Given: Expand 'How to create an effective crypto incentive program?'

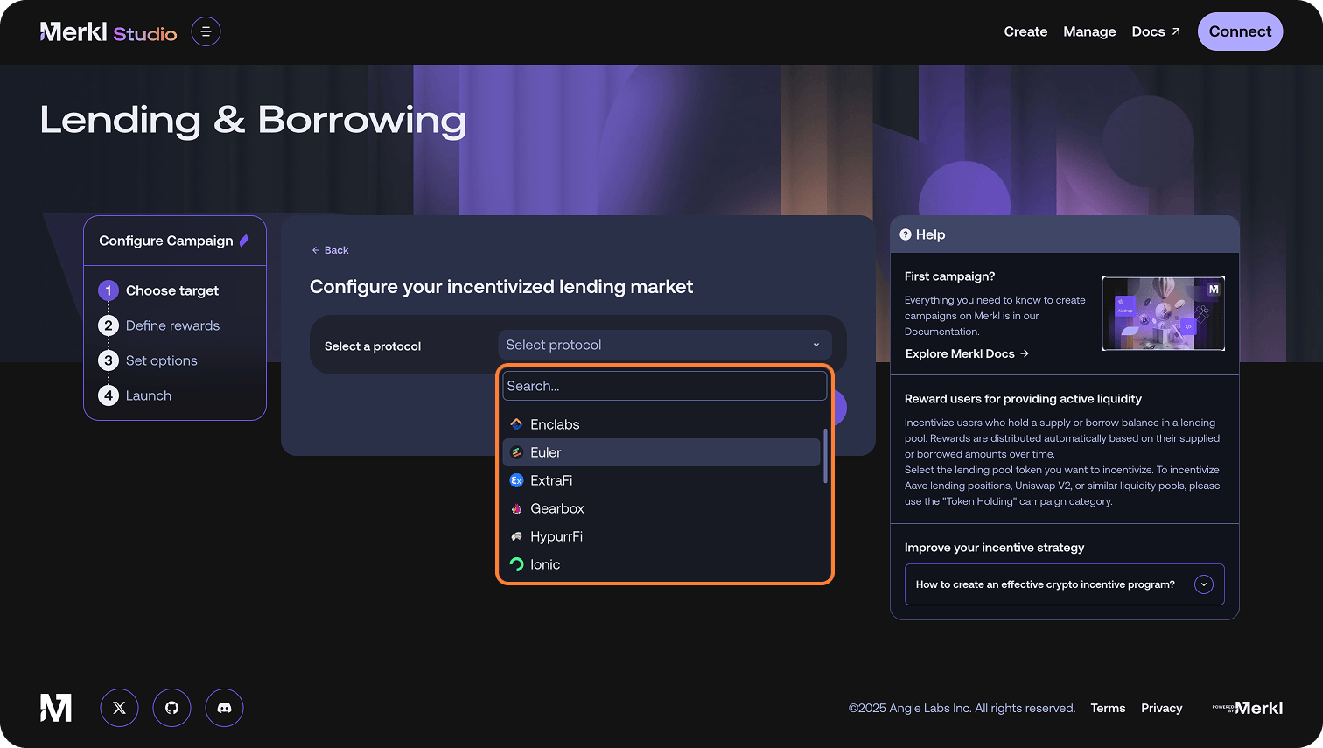Looking at the screenshot, I should [1064, 584].
